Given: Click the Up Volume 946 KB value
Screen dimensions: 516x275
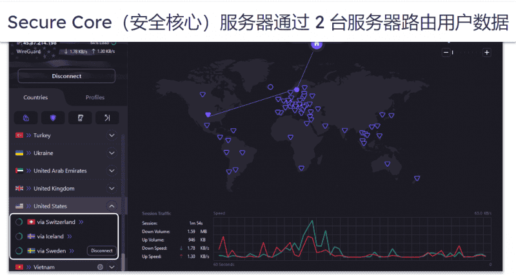Looking at the screenshot, I should [197, 240].
